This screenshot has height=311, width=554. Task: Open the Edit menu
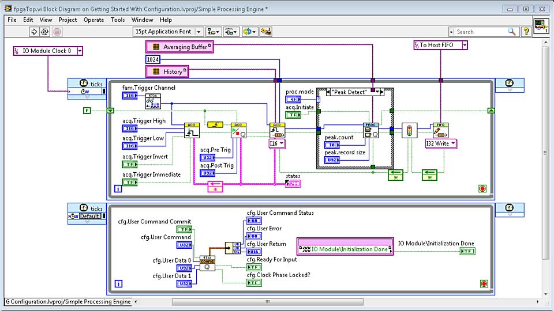[28, 20]
